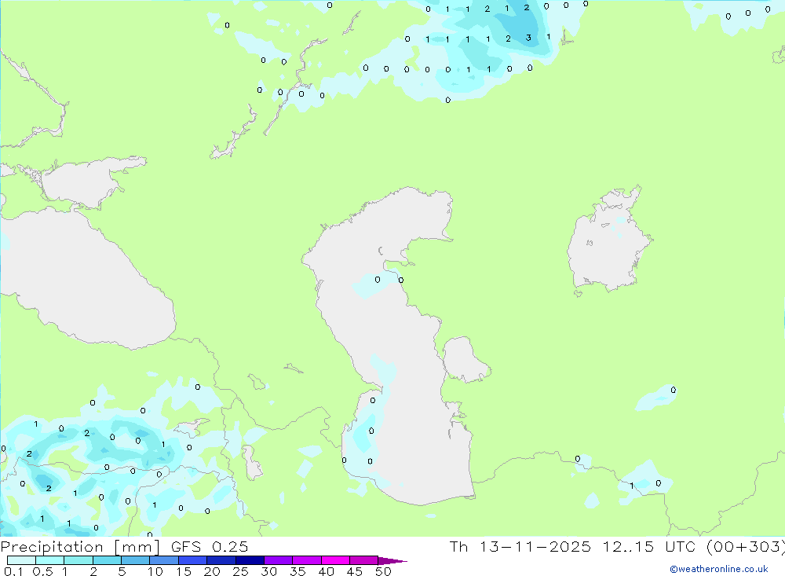Select the legend label '10'

click(x=155, y=571)
